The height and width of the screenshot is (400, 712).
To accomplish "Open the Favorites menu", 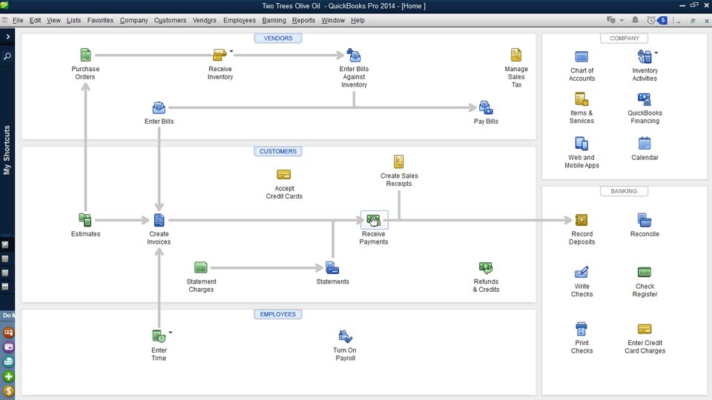I will (x=100, y=21).
